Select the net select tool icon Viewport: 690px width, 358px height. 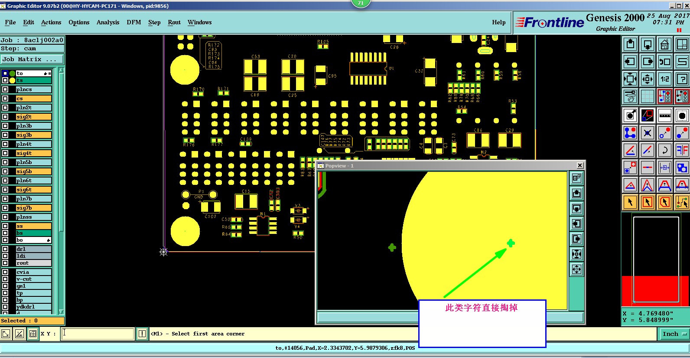[682, 202]
